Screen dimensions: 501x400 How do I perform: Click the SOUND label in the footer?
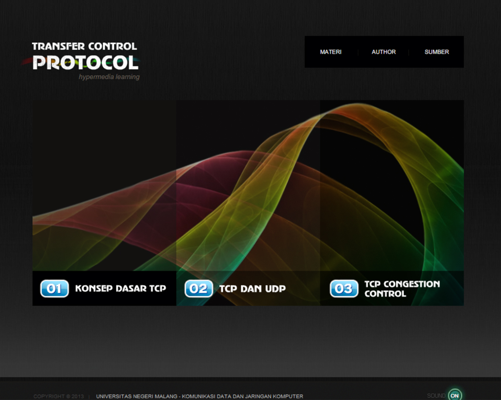point(436,396)
